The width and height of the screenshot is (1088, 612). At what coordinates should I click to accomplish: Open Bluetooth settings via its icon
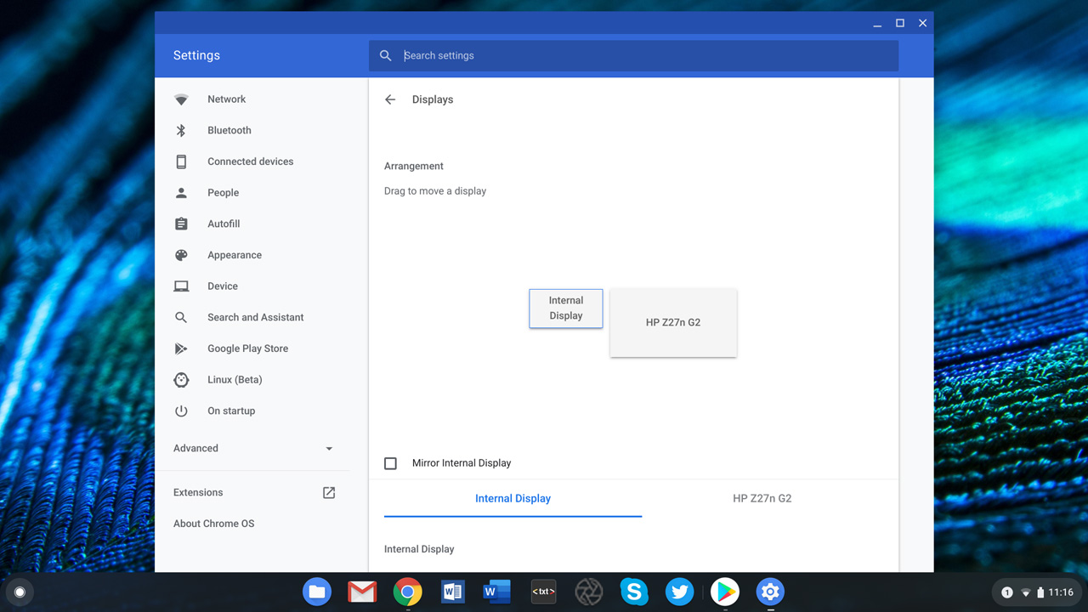(x=181, y=130)
